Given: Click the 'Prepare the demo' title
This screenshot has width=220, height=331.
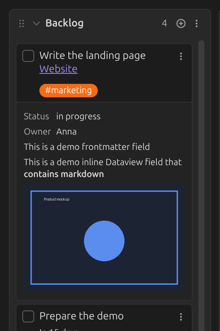Looking at the screenshot, I should [81, 316].
